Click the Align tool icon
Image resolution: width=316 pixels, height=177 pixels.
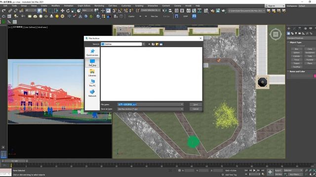click(x=170, y=11)
